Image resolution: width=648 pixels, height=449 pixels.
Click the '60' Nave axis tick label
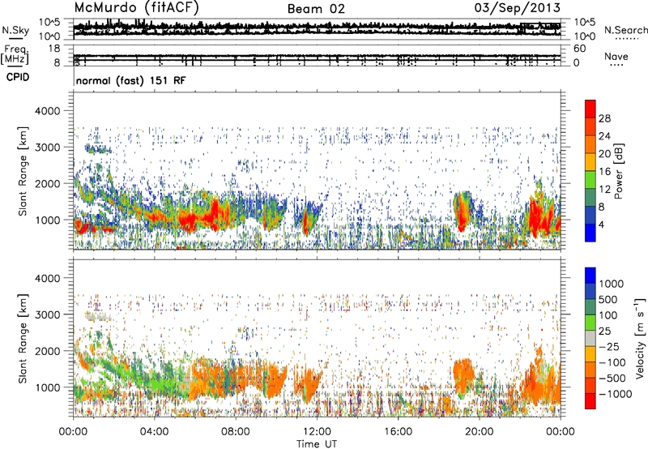tap(580, 49)
